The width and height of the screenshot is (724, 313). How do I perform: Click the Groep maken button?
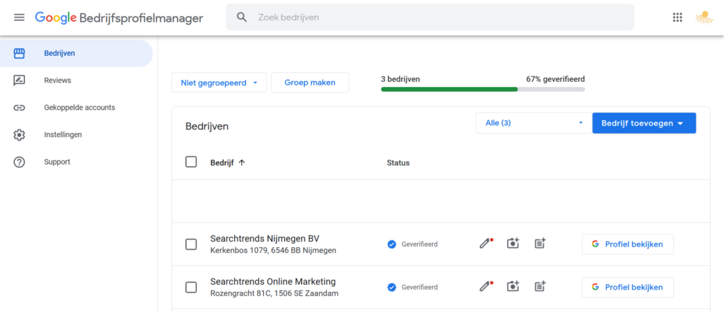tap(310, 83)
